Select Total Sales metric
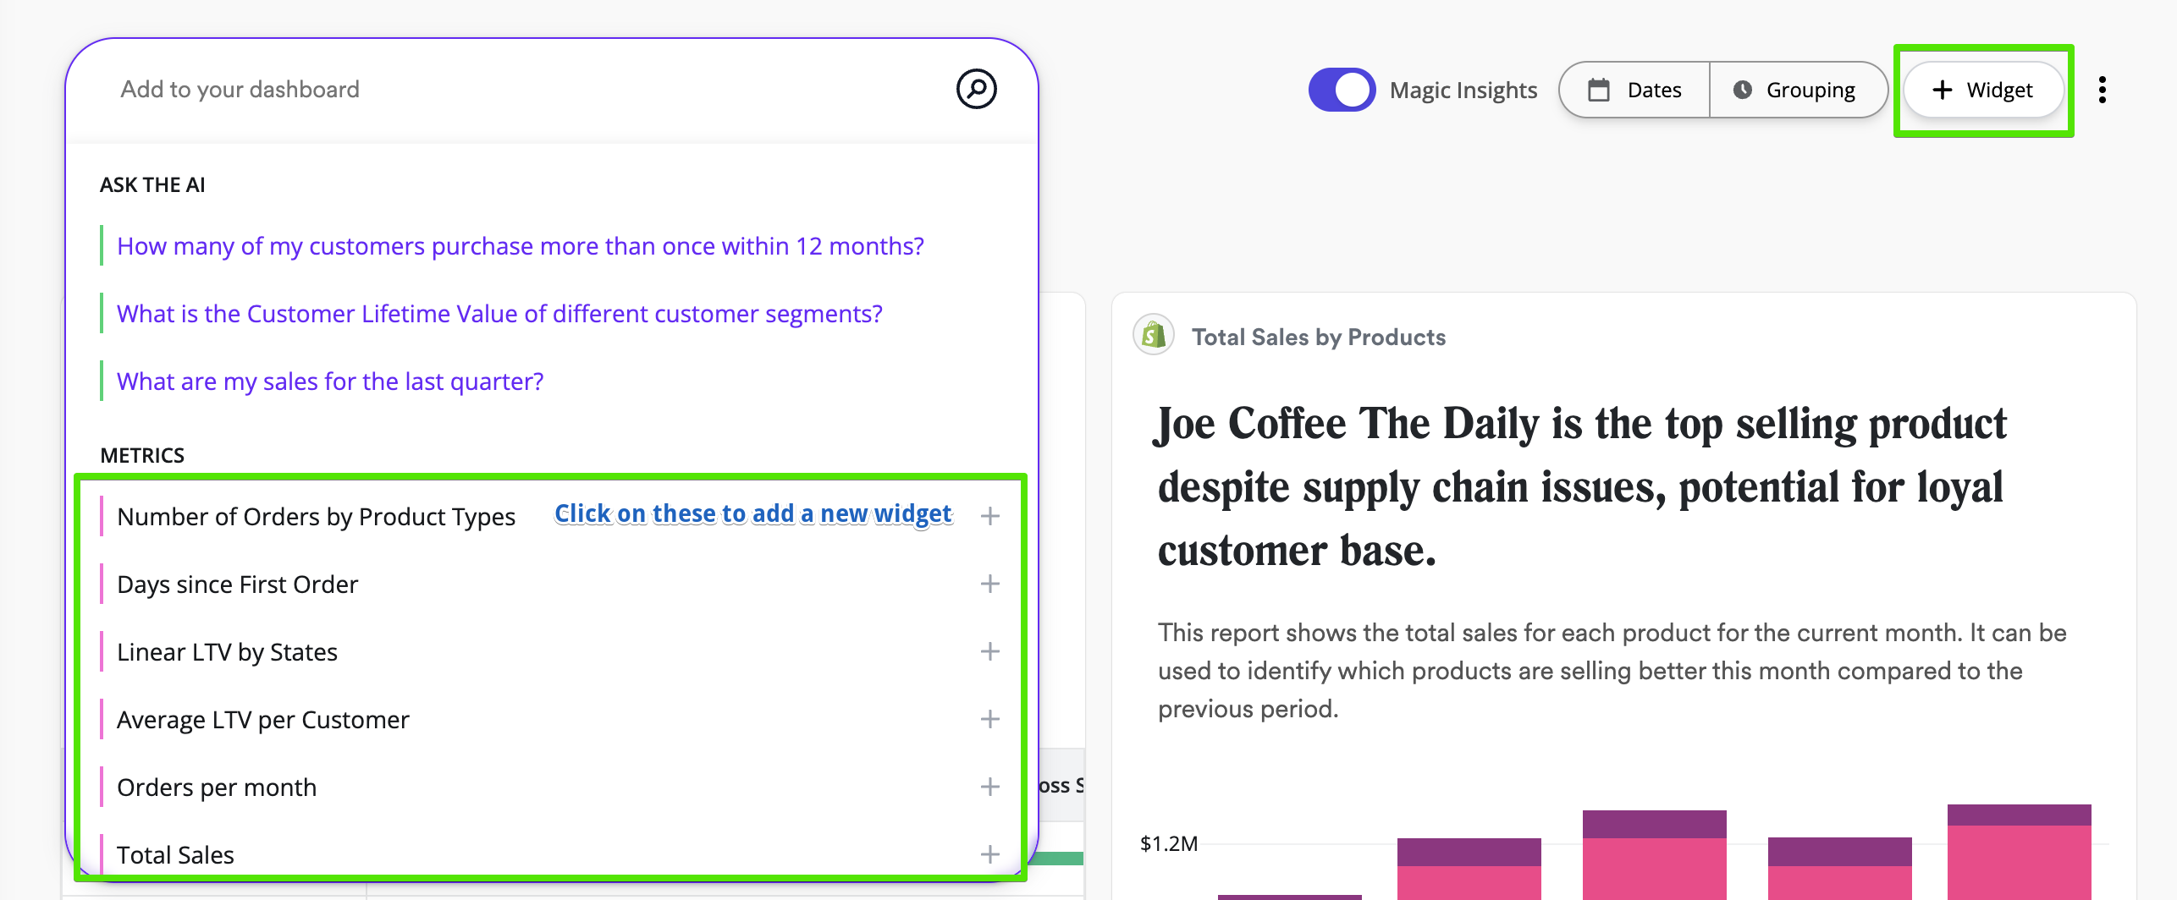Viewport: 2177px width, 900px height. pos(175,855)
